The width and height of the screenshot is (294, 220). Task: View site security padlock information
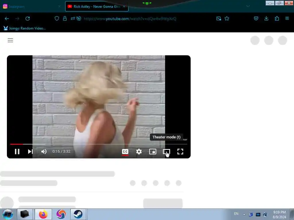click(x=65, y=18)
